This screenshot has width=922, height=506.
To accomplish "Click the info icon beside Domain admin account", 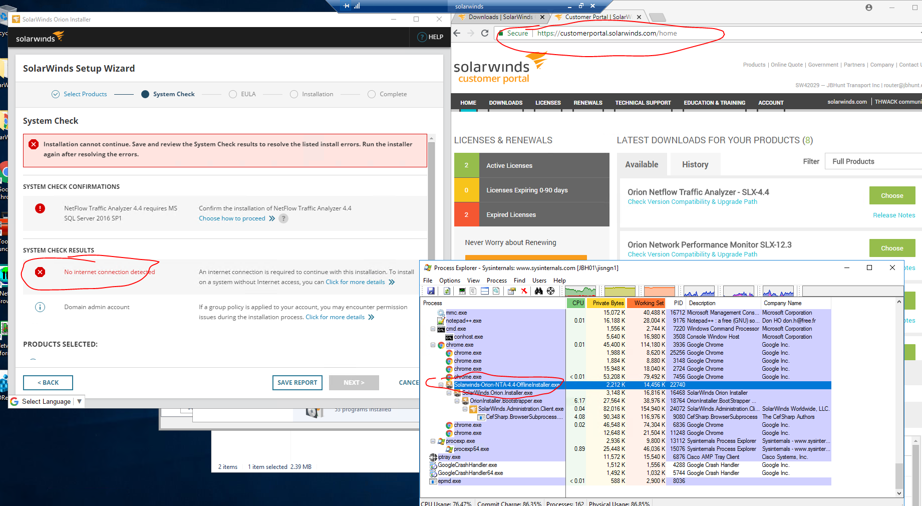I will coord(40,307).
